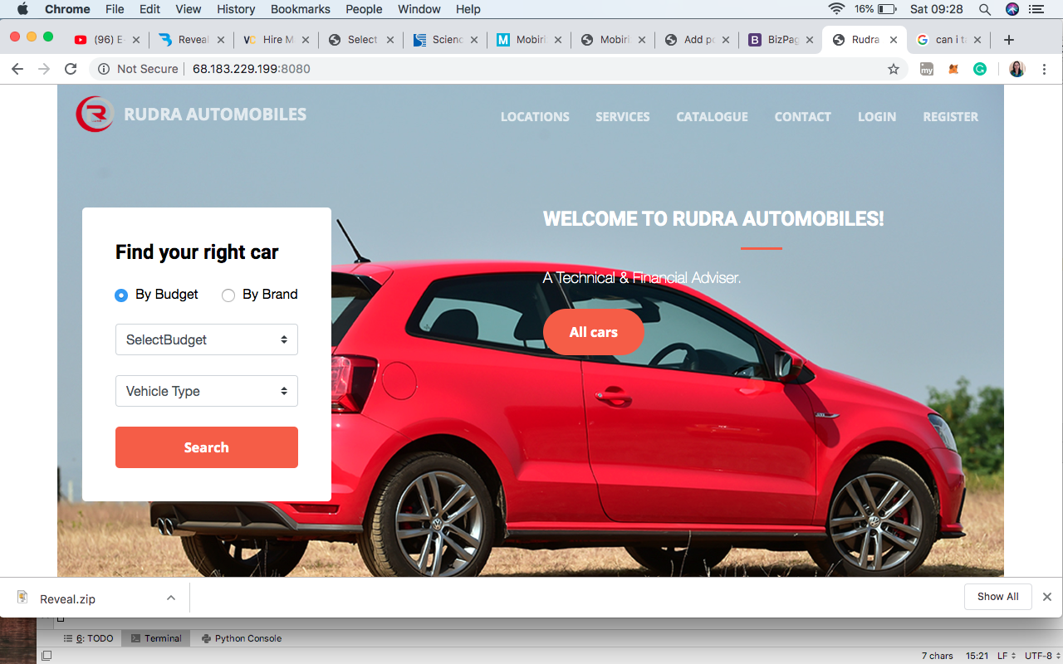This screenshot has width=1063, height=664.
Task: Go forward using Chrome's forward arrow
Action: (44, 69)
